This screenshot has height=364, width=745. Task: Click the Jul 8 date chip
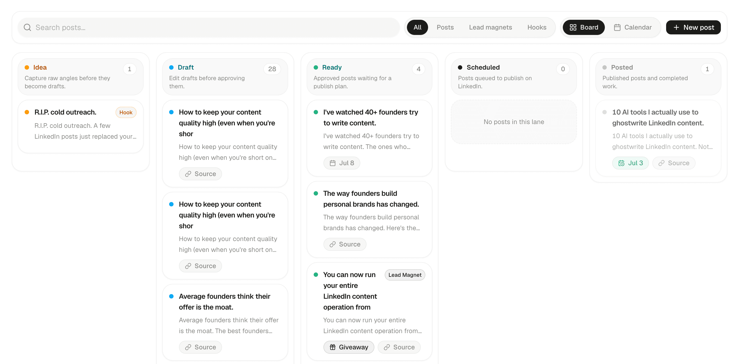coord(342,163)
